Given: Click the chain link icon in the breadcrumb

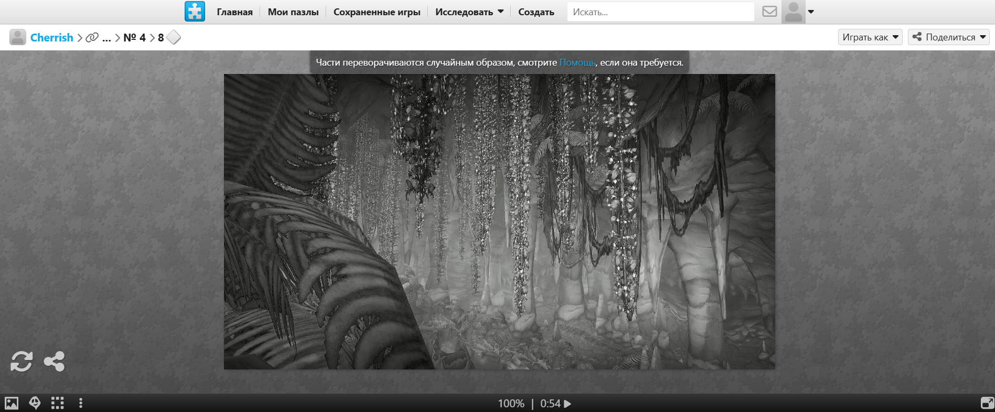Looking at the screenshot, I should (92, 38).
